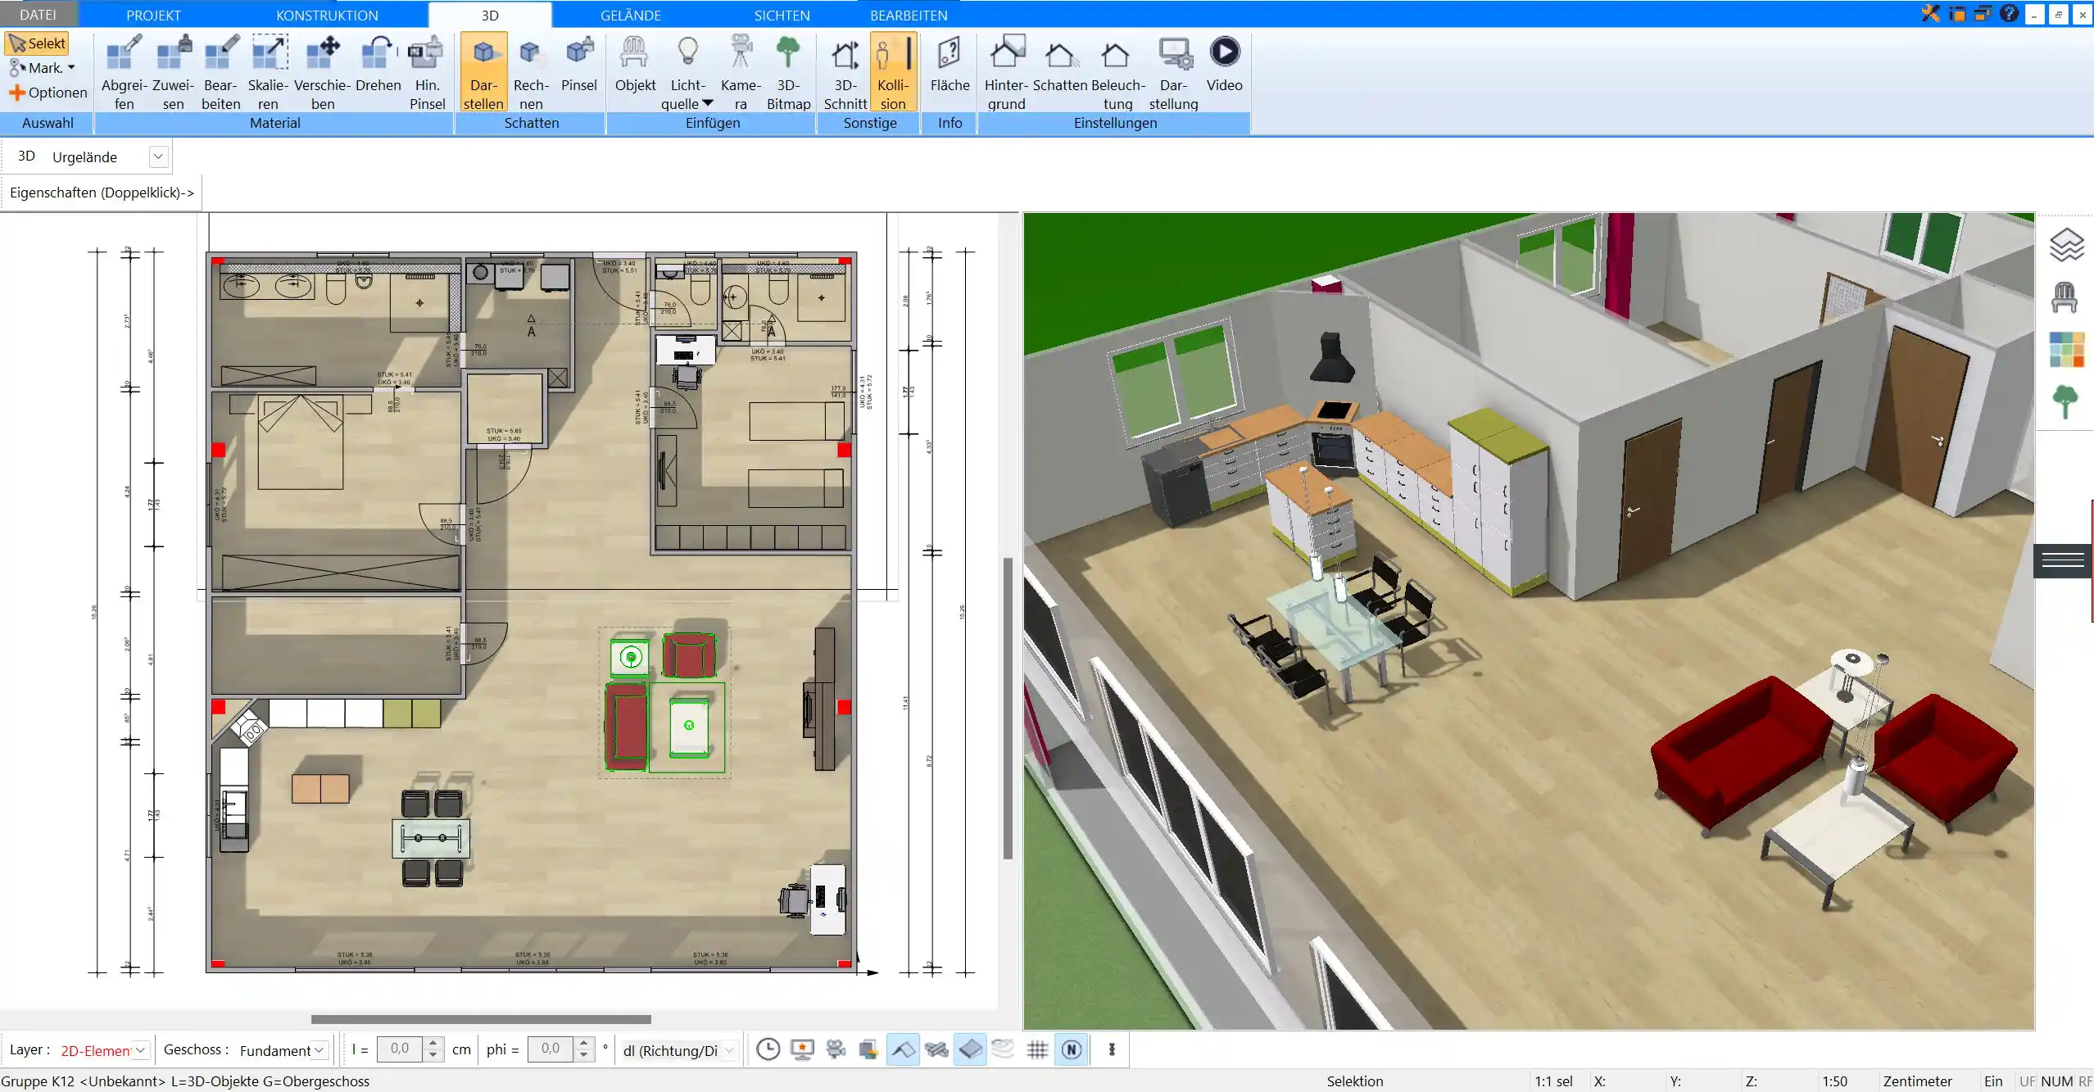Screen dimensions: 2094x1092
Task: Click Eigenschaften (Doppelklick)-> button
Action: click(102, 193)
